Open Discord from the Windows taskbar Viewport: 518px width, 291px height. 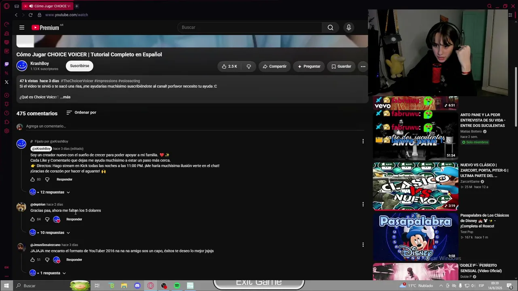(x=137, y=286)
